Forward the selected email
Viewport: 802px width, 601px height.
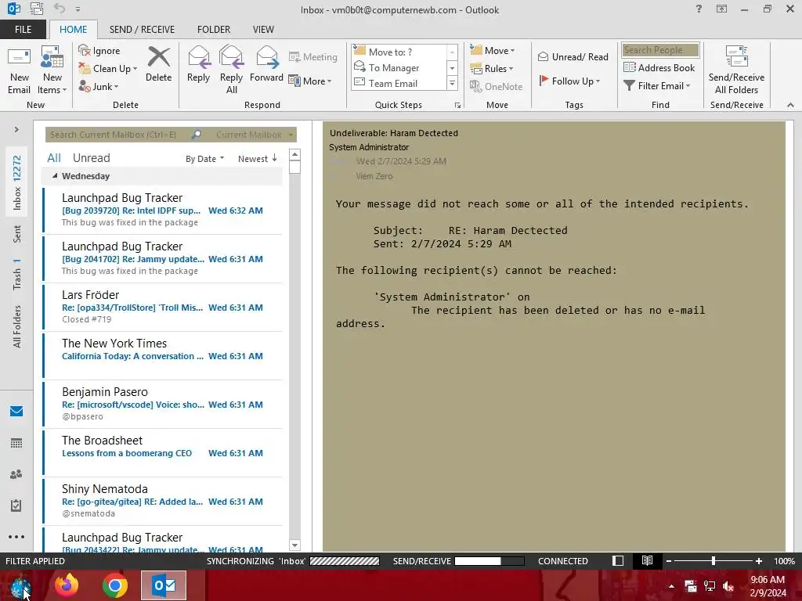pos(266,64)
